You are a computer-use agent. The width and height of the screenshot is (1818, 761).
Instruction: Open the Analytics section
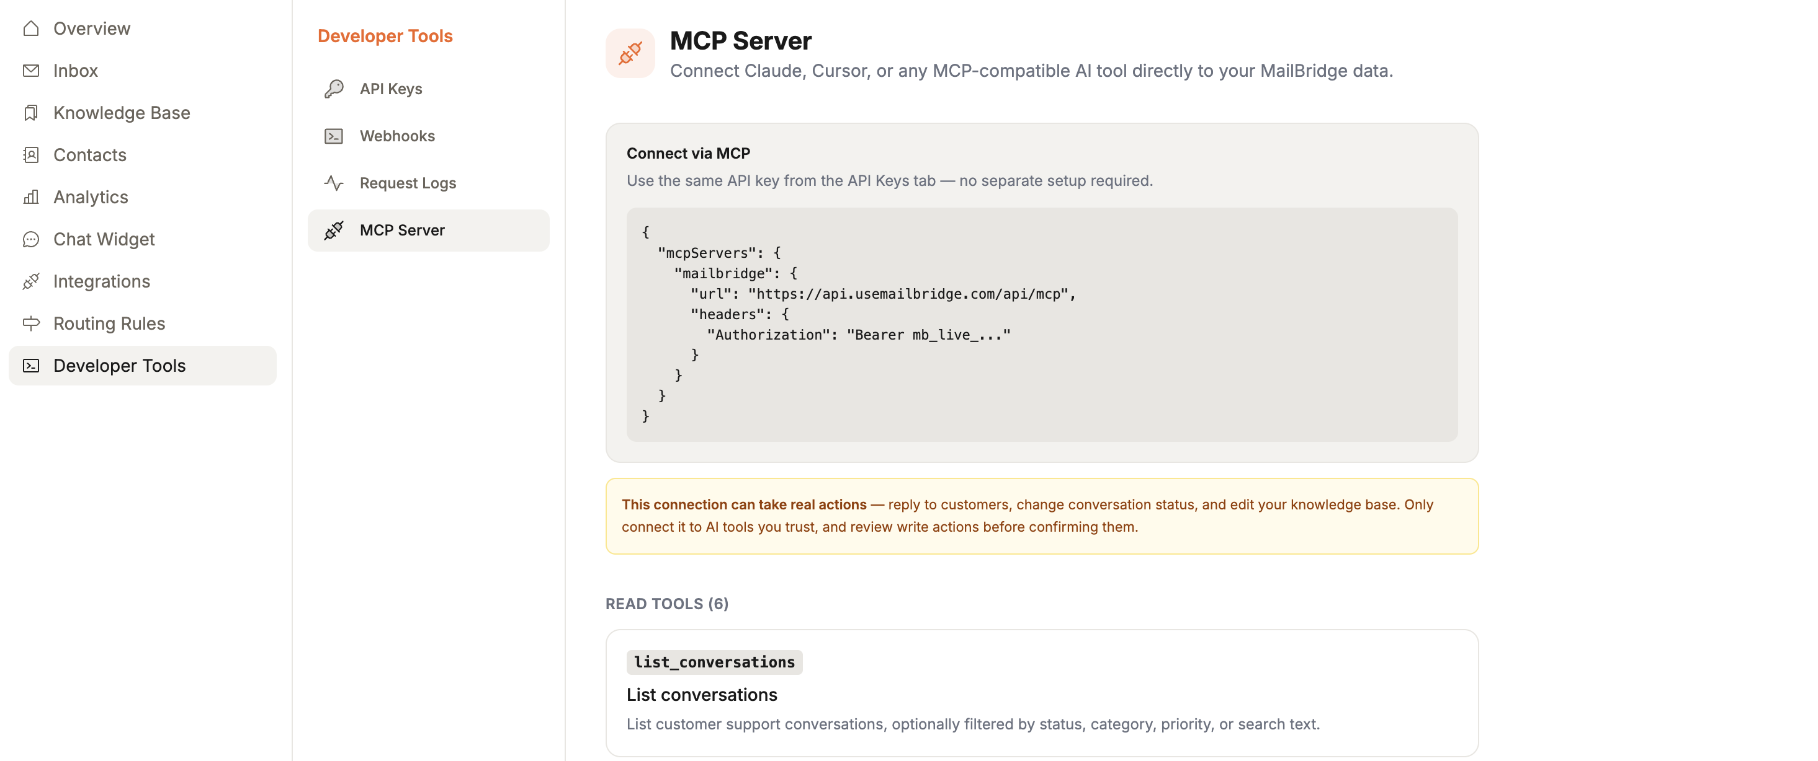(x=142, y=197)
